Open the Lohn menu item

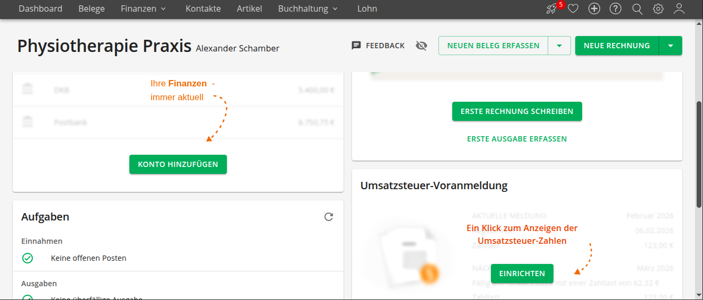(x=367, y=8)
